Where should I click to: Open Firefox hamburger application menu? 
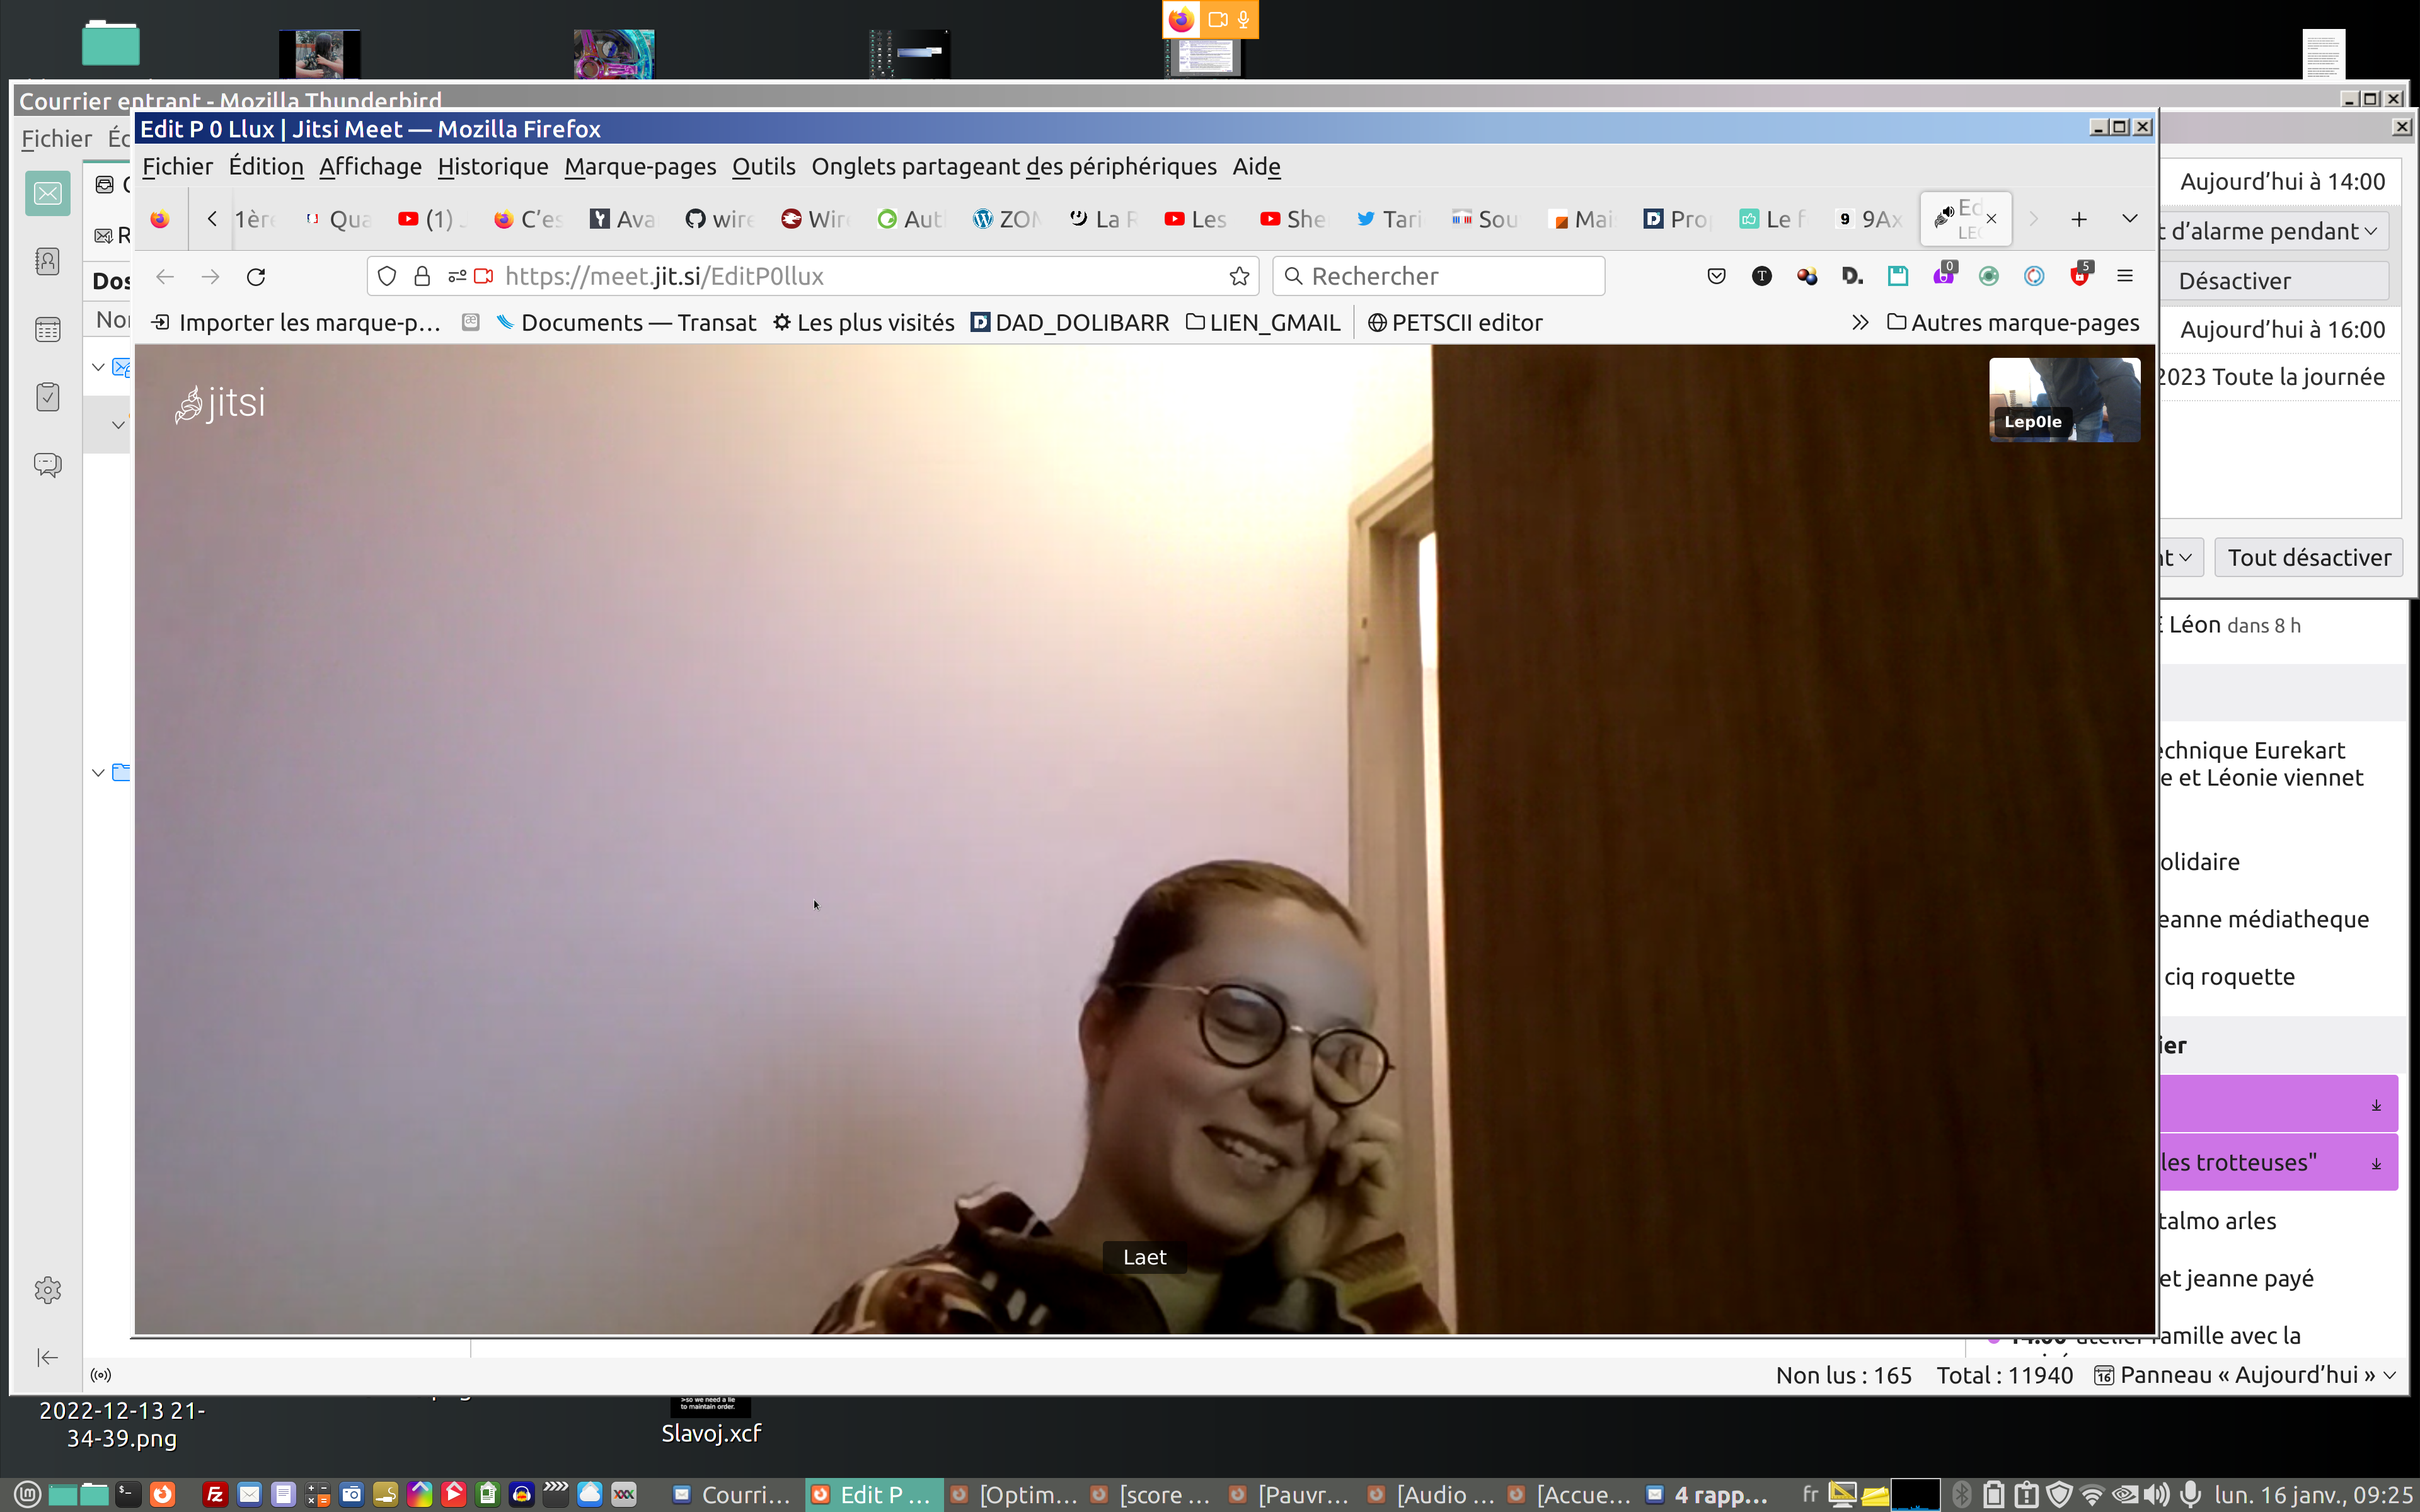point(2125,276)
